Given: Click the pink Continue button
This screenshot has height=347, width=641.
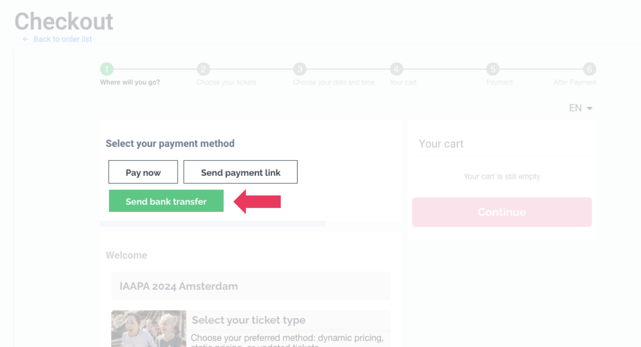Looking at the screenshot, I should tap(502, 212).
